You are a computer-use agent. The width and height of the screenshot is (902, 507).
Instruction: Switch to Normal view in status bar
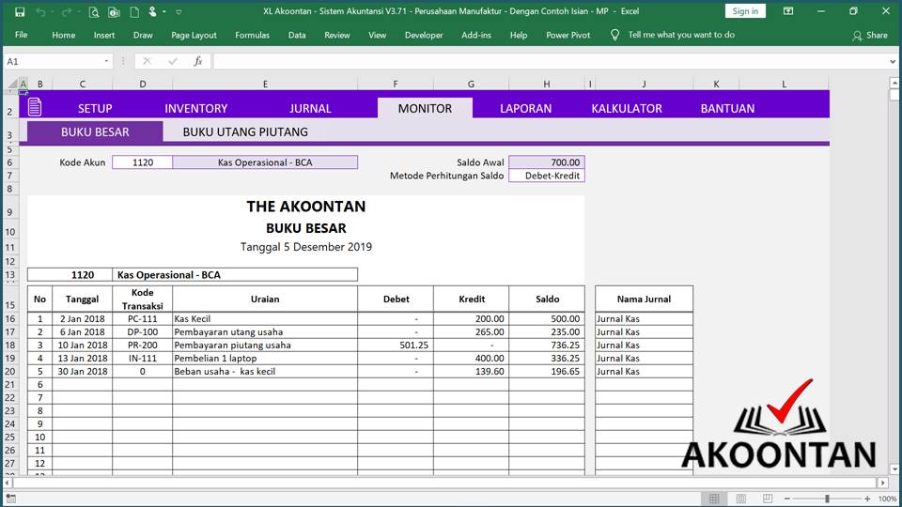coord(714,499)
